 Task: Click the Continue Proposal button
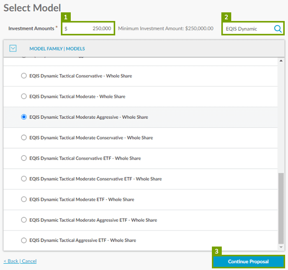coord(249,261)
